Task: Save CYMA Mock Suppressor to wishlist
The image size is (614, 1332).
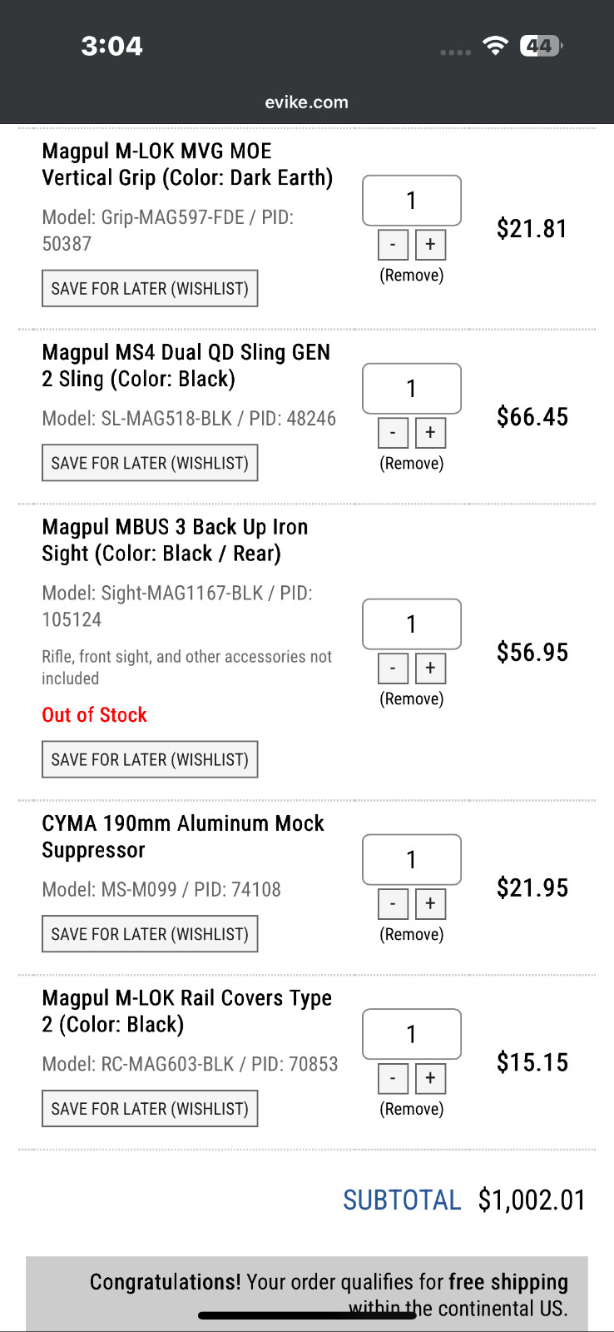Action: click(x=150, y=935)
